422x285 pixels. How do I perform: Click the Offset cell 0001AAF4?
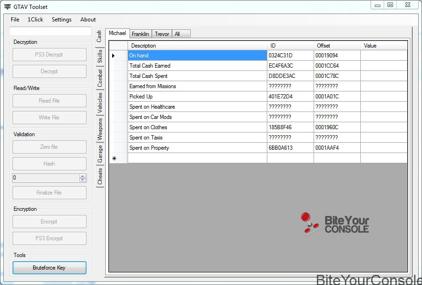[337, 148]
